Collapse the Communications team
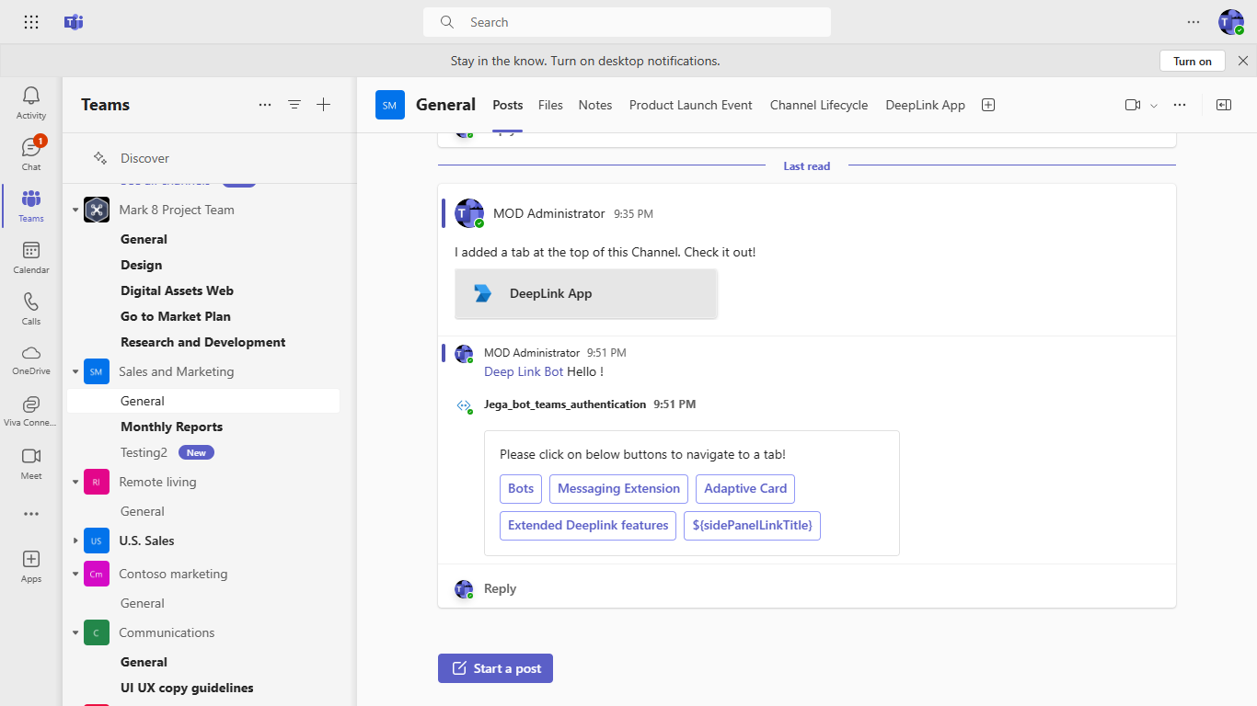Image resolution: width=1257 pixels, height=706 pixels. [75, 632]
